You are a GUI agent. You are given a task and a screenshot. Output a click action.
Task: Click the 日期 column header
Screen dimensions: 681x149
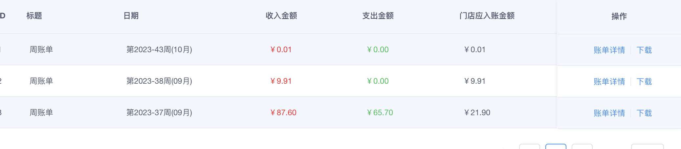click(x=131, y=16)
